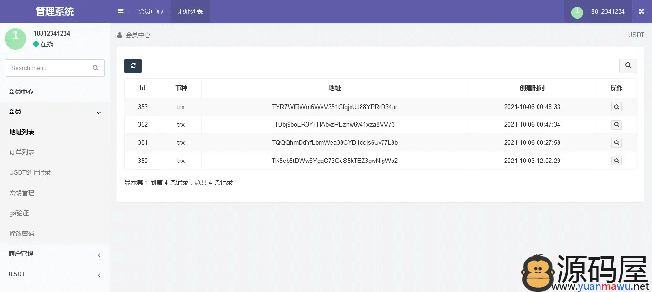View details for row Id 350
The width and height of the screenshot is (652, 292).
[x=617, y=161]
